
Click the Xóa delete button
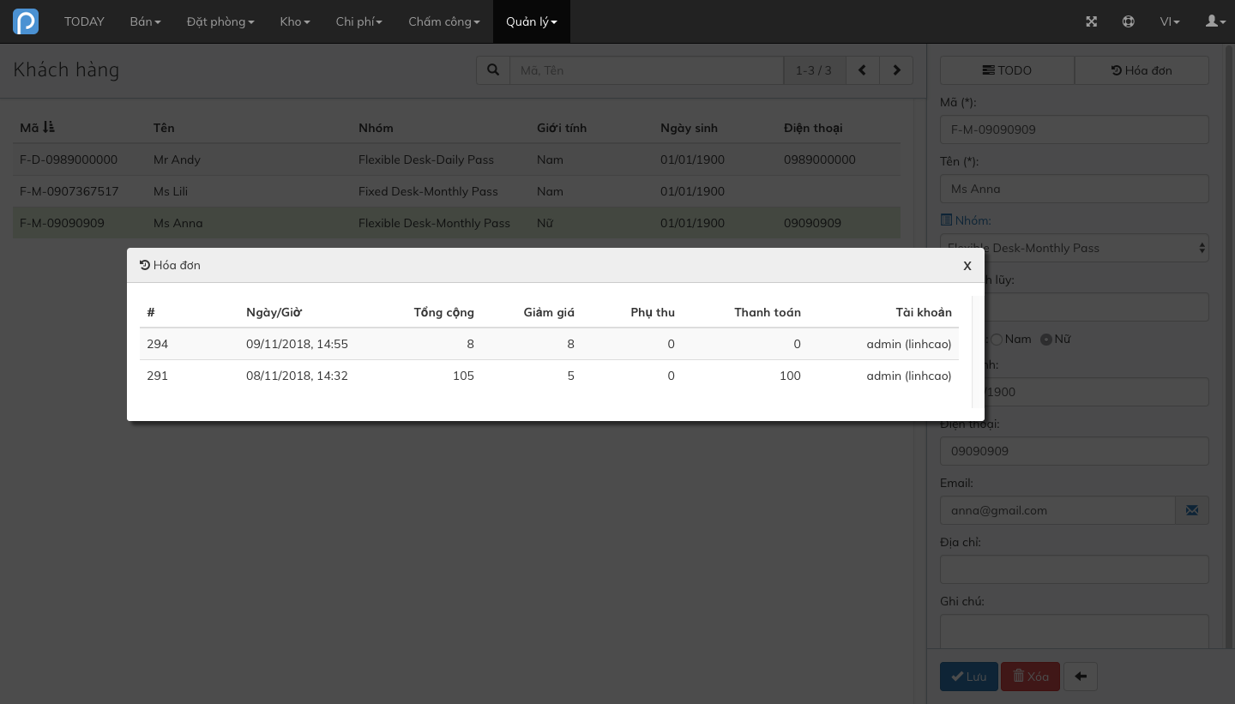[1031, 677]
